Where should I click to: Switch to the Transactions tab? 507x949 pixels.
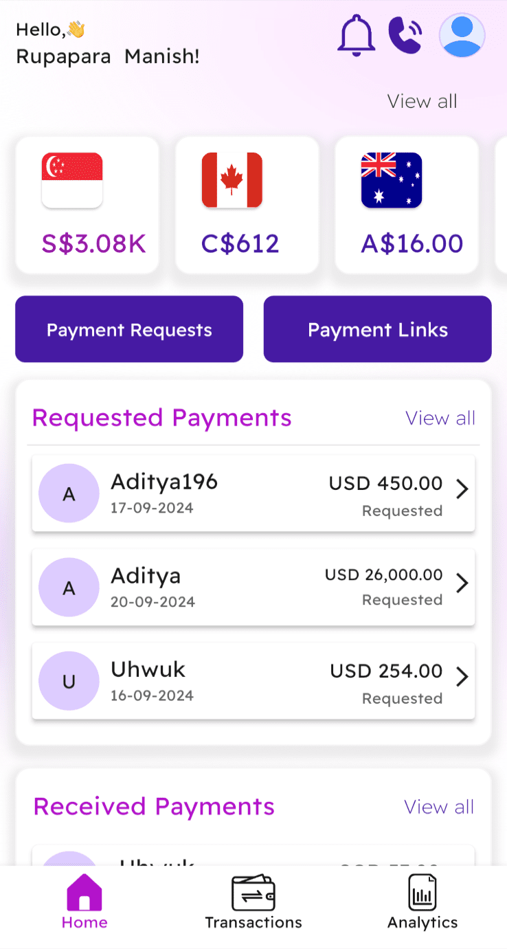tap(253, 902)
